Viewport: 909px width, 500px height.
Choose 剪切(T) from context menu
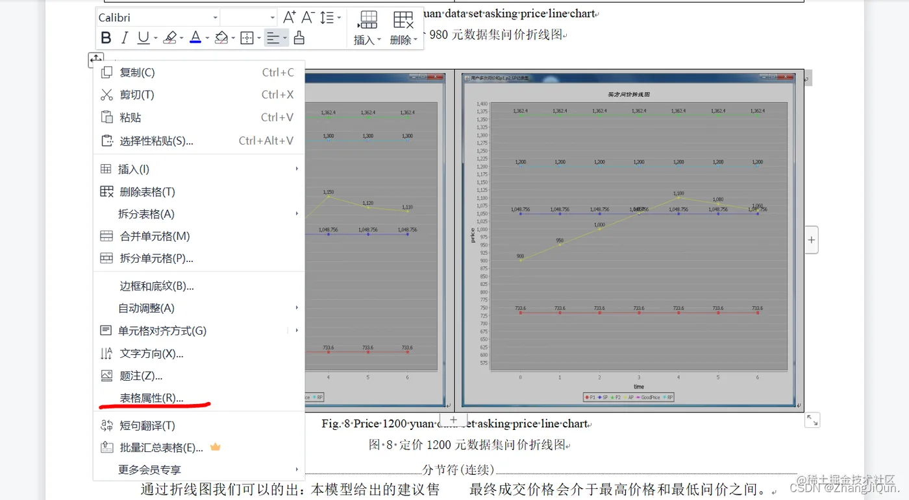pyautogui.click(x=199, y=95)
